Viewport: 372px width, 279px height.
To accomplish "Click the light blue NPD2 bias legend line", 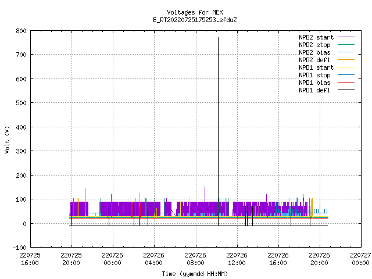I will pos(346,52).
